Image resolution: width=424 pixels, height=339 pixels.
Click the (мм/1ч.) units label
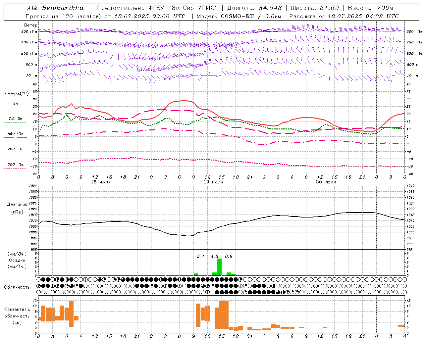[17, 266]
